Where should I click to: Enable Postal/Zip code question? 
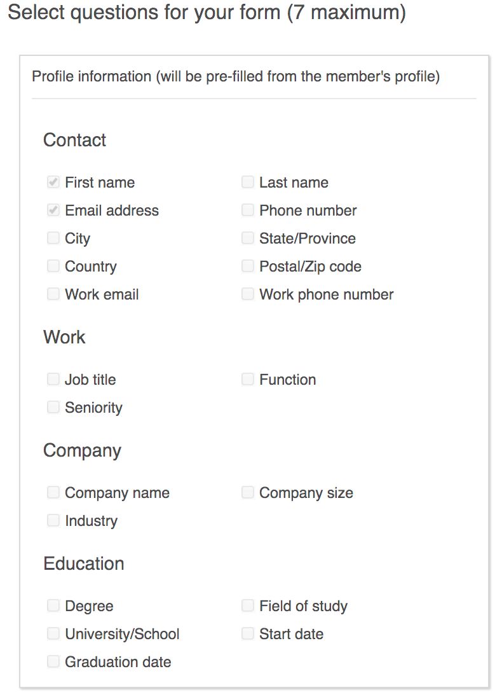point(248,266)
